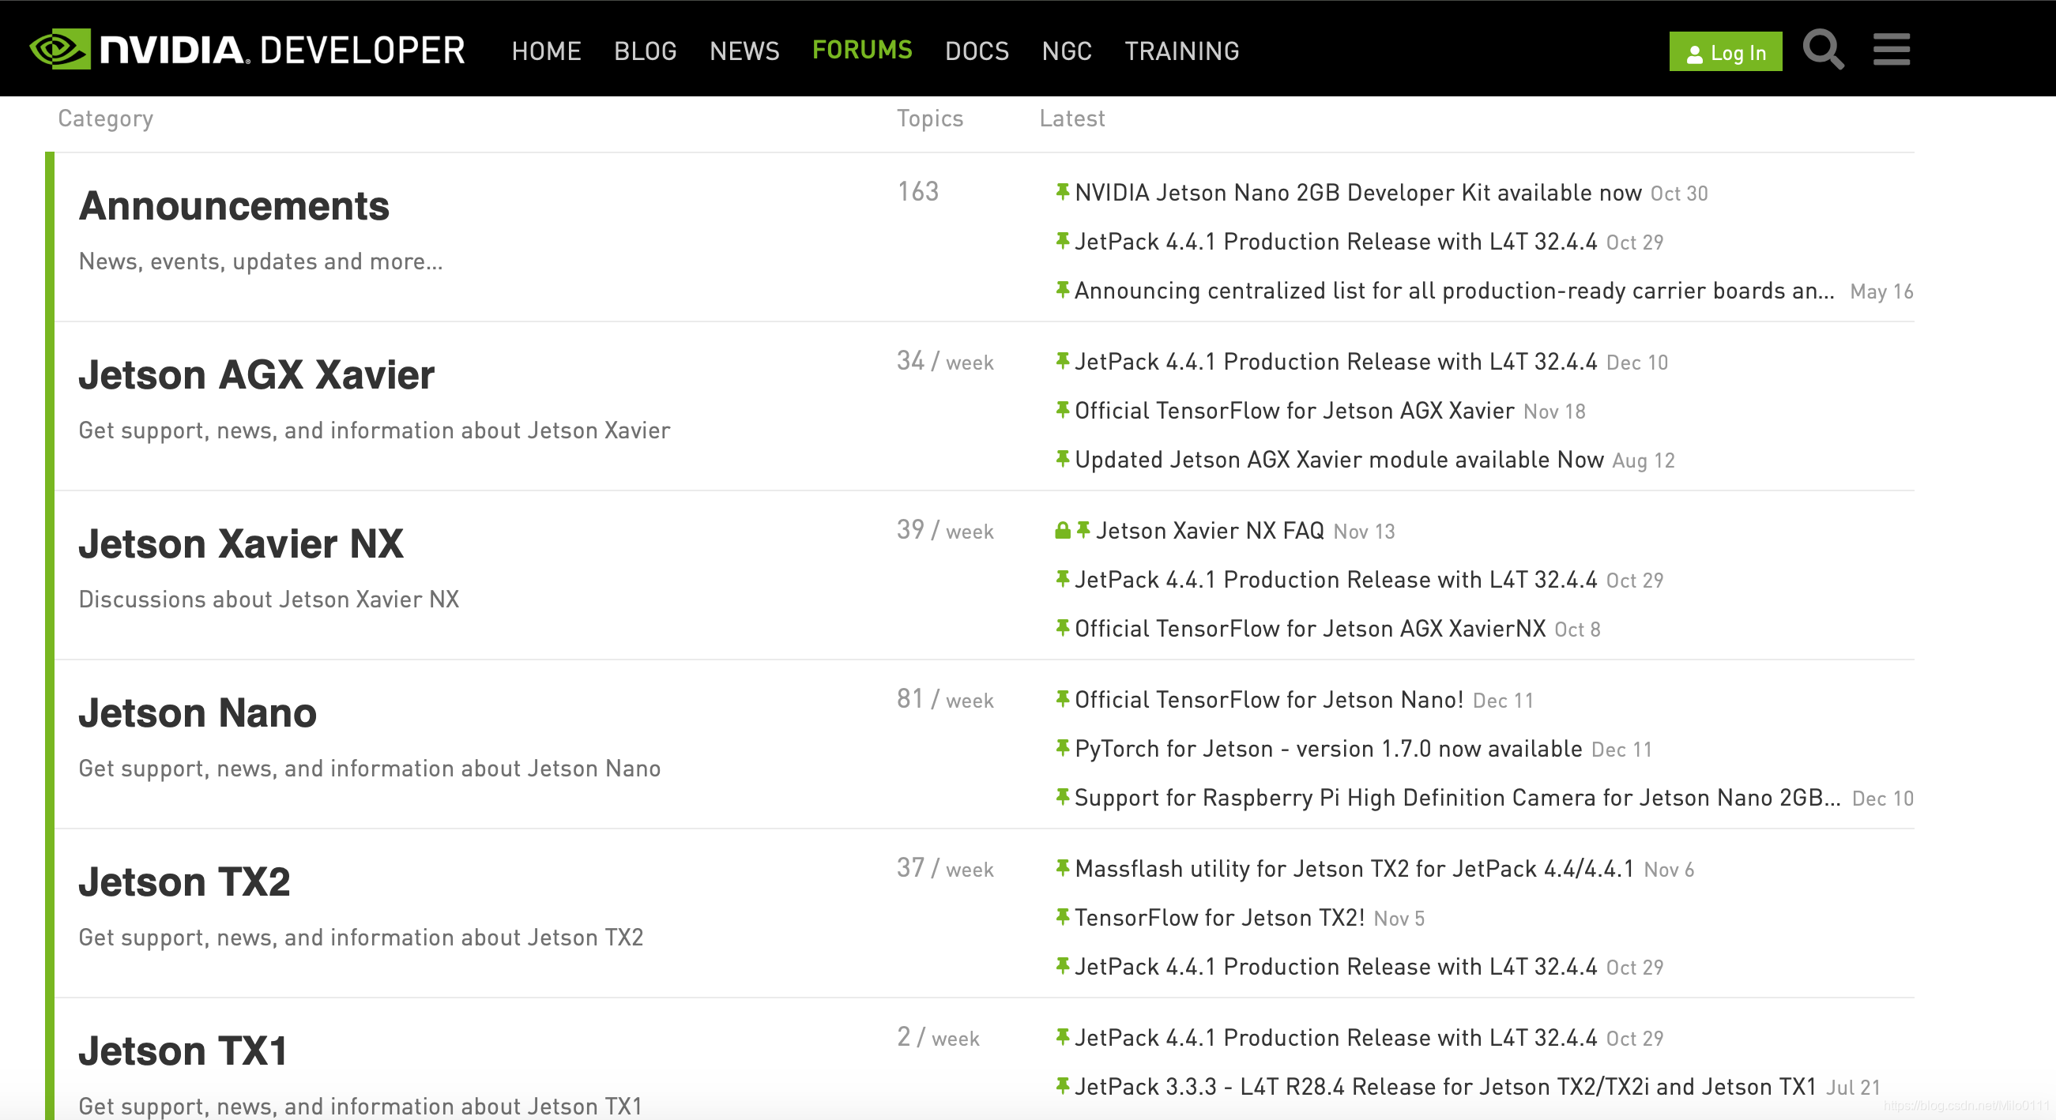Open TensorFlow for Jetson TX2! topic
The image size is (2056, 1120).
1220,918
